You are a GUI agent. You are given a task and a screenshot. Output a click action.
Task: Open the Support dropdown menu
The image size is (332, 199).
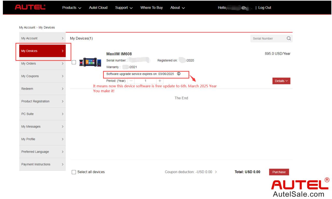tap(124, 8)
